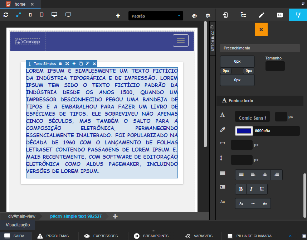Image resolution: width=307 pixels, height=240 pixels.
Task: Collapse the Preenchimento section header
Action: click(260, 48)
